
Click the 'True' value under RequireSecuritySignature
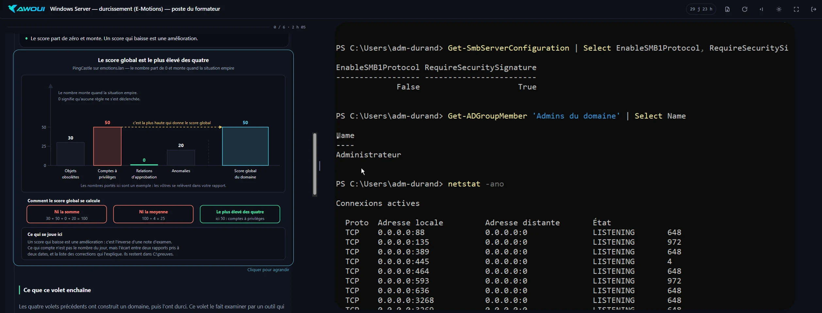527,87
